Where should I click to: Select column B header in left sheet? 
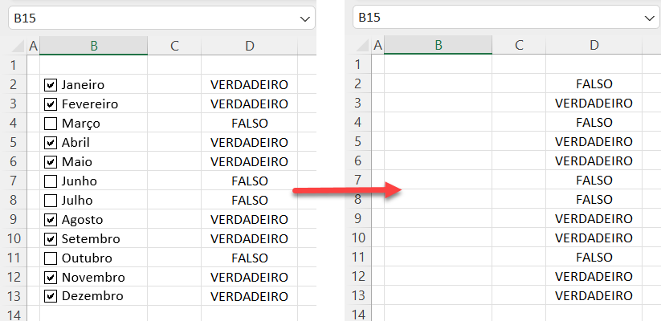coord(94,47)
